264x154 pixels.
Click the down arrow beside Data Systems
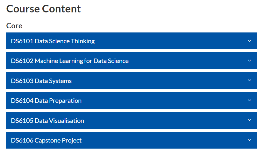(x=249, y=80)
